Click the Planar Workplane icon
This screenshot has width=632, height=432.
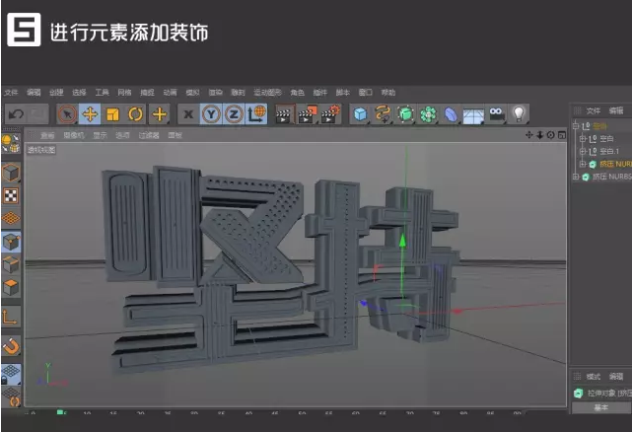pos(11,396)
